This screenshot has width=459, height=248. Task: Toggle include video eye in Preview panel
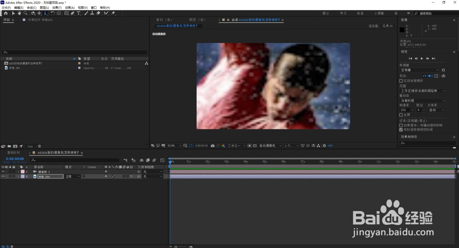(x=425, y=76)
